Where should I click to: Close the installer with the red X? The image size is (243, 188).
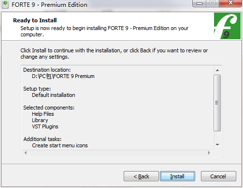click(x=230, y=3)
